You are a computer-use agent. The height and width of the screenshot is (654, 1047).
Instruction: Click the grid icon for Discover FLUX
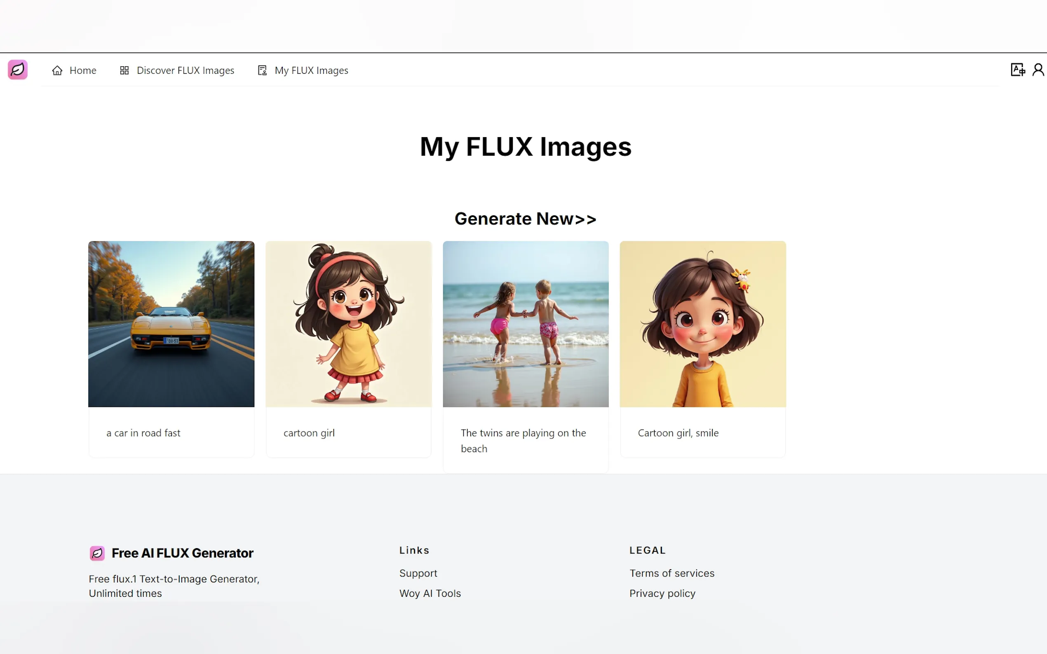[x=124, y=70]
